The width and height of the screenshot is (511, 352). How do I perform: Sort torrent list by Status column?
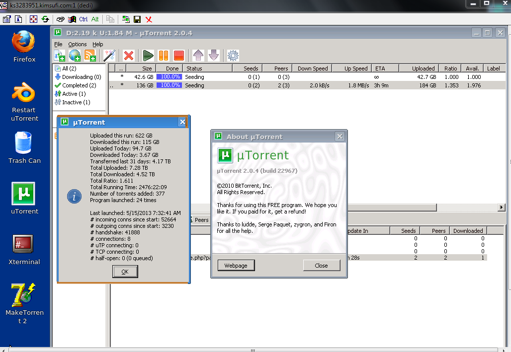coord(208,69)
